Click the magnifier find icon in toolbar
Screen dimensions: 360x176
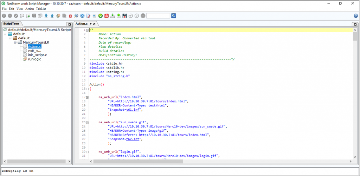pos(76,16)
